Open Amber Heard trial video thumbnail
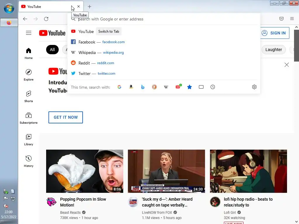Image resolution: width=299 pixels, height=224 pixels. 166,171
